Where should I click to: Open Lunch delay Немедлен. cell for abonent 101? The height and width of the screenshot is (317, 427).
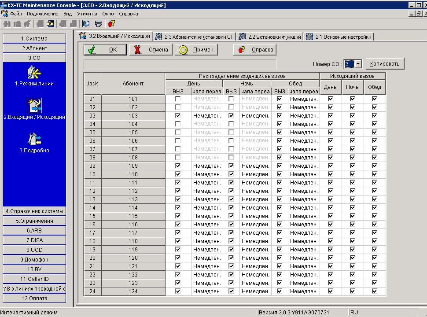(304, 99)
